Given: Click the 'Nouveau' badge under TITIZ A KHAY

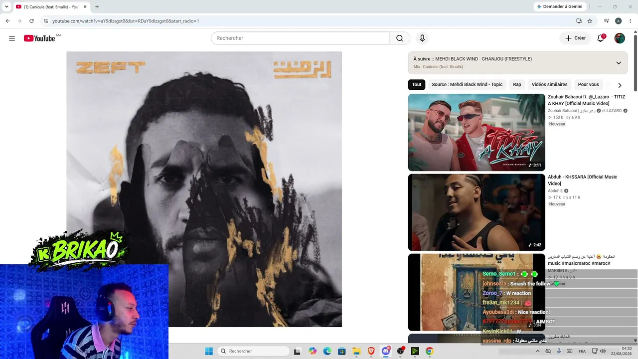Looking at the screenshot, I should coord(557,124).
